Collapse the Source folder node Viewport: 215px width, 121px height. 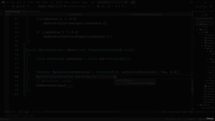tap(202, 46)
